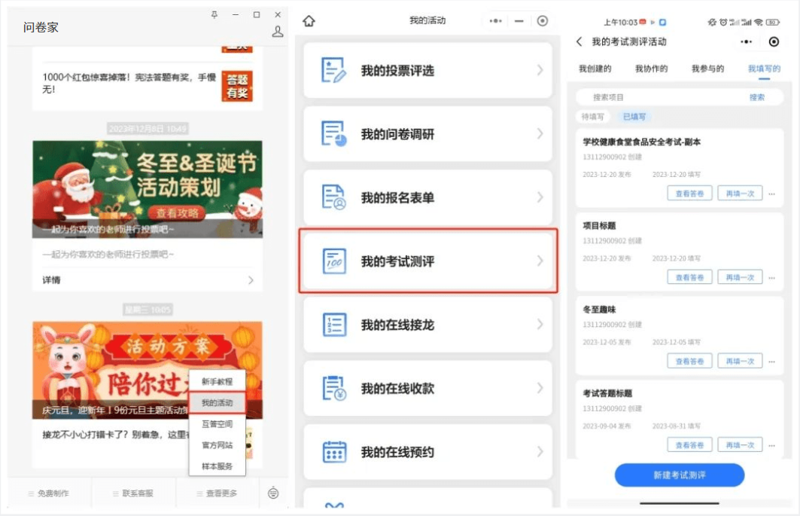Screen dimensions: 800x516
Task: Click the 我的考试测评 score sheet icon
Action: 333,261
